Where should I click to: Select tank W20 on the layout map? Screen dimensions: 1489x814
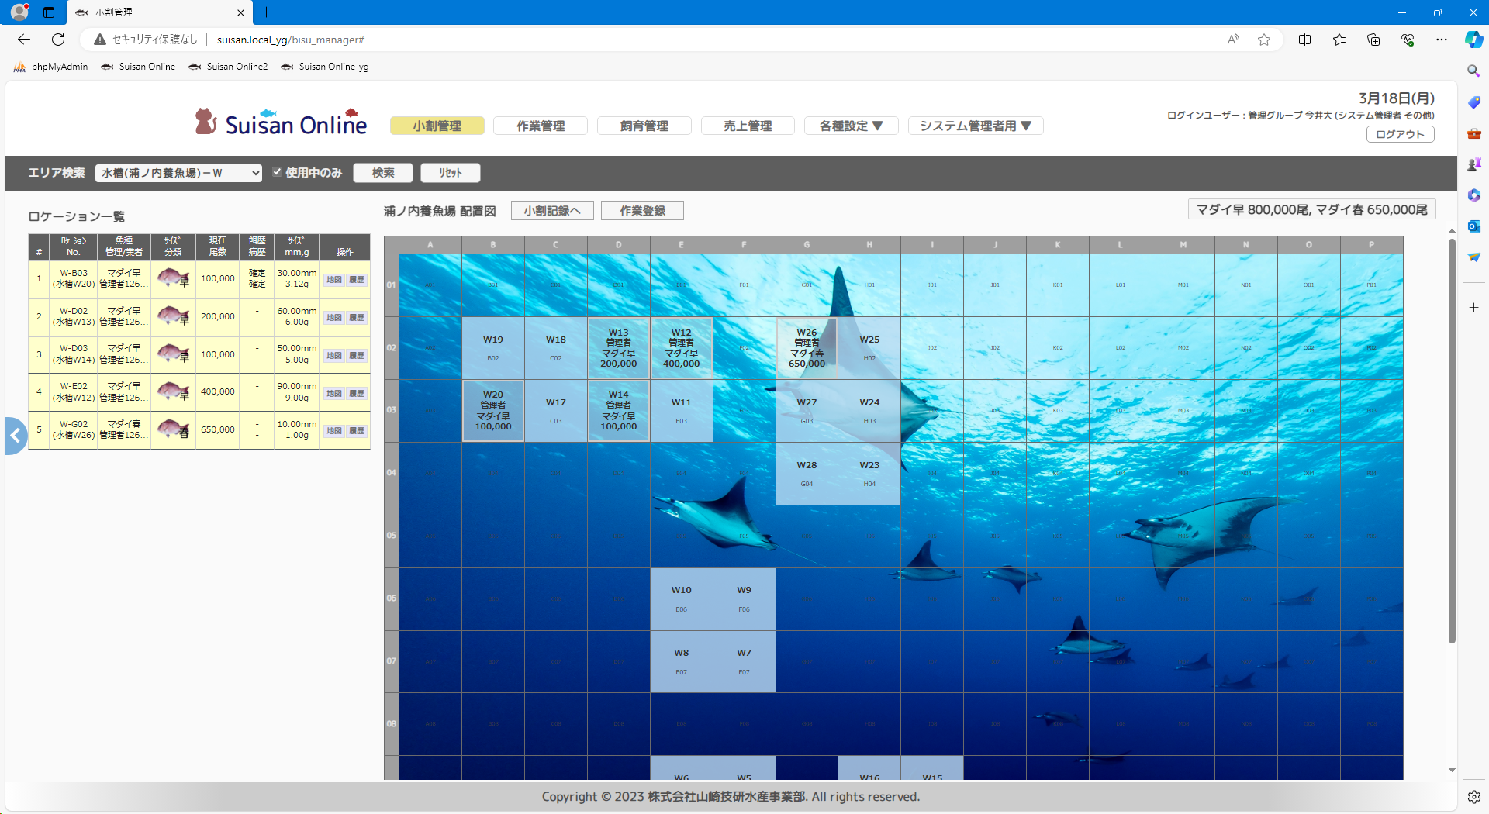point(493,411)
